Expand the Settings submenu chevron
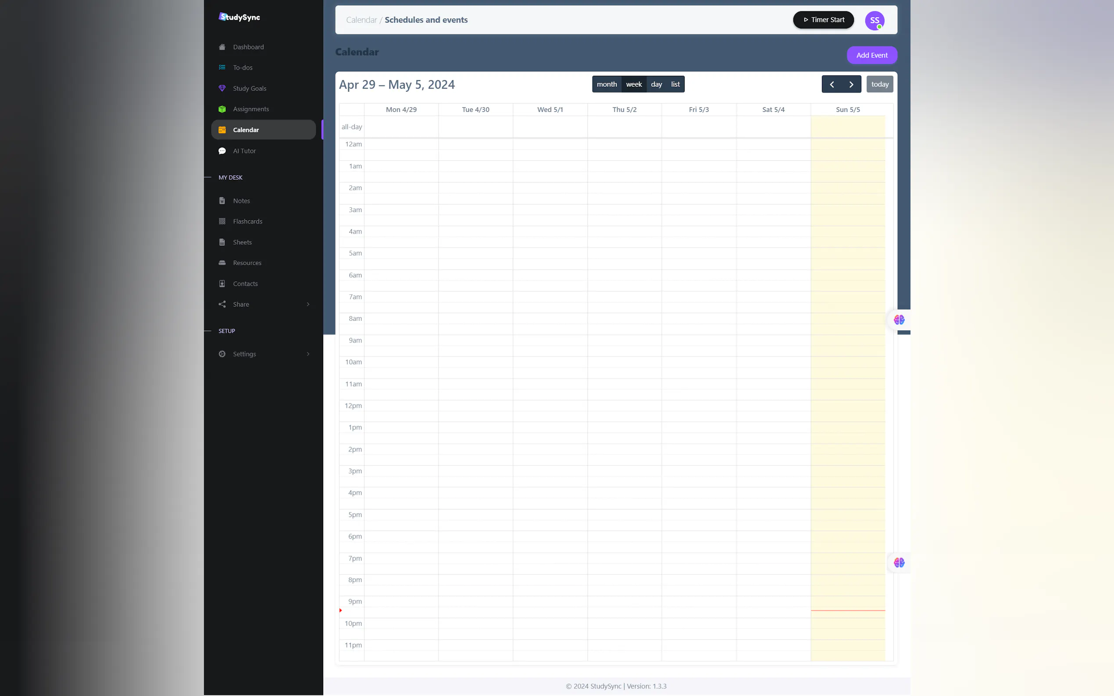The image size is (1114, 696). (308, 354)
